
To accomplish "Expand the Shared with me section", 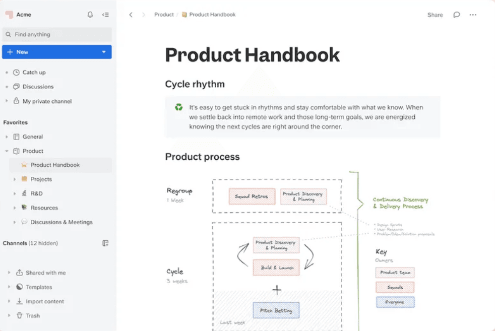I will 9,273.
